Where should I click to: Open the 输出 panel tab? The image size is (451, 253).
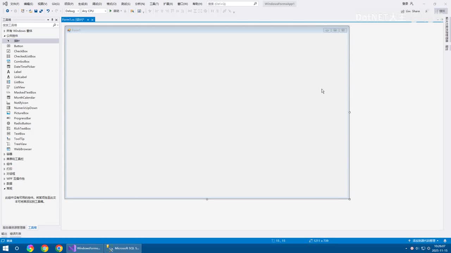click(4, 234)
